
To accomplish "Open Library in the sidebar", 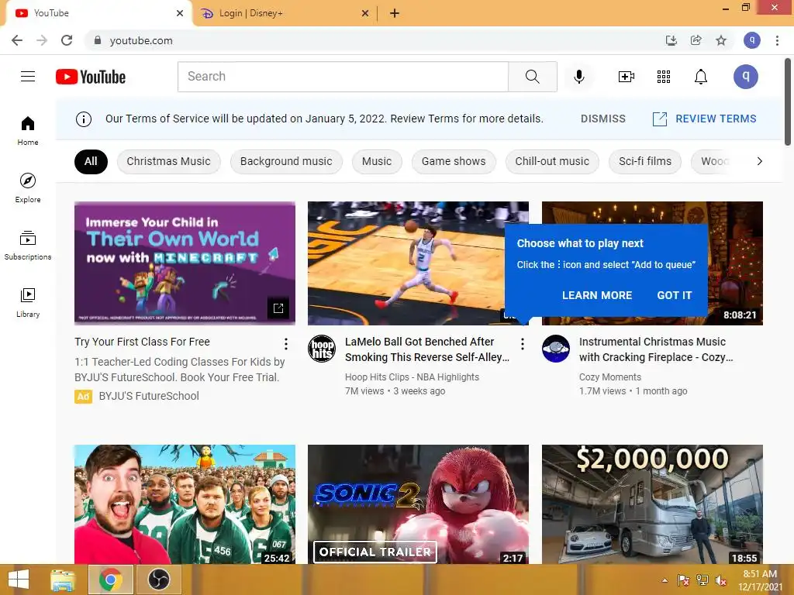I will tap(28, 303).
